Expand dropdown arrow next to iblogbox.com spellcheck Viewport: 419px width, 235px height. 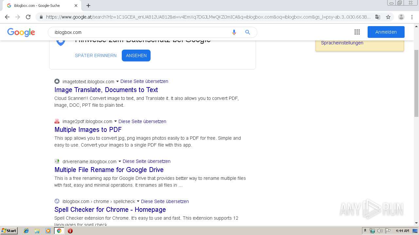tap(138, 201)
